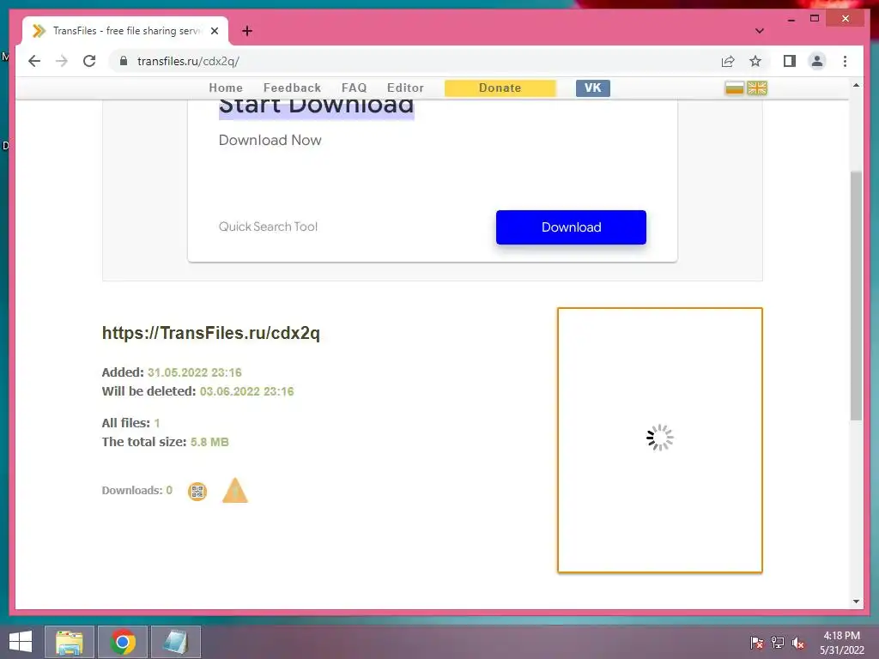This screenshot has height=659, width=879.
Task: Open the Chrome profile avatar
Action: pos(817,61)
